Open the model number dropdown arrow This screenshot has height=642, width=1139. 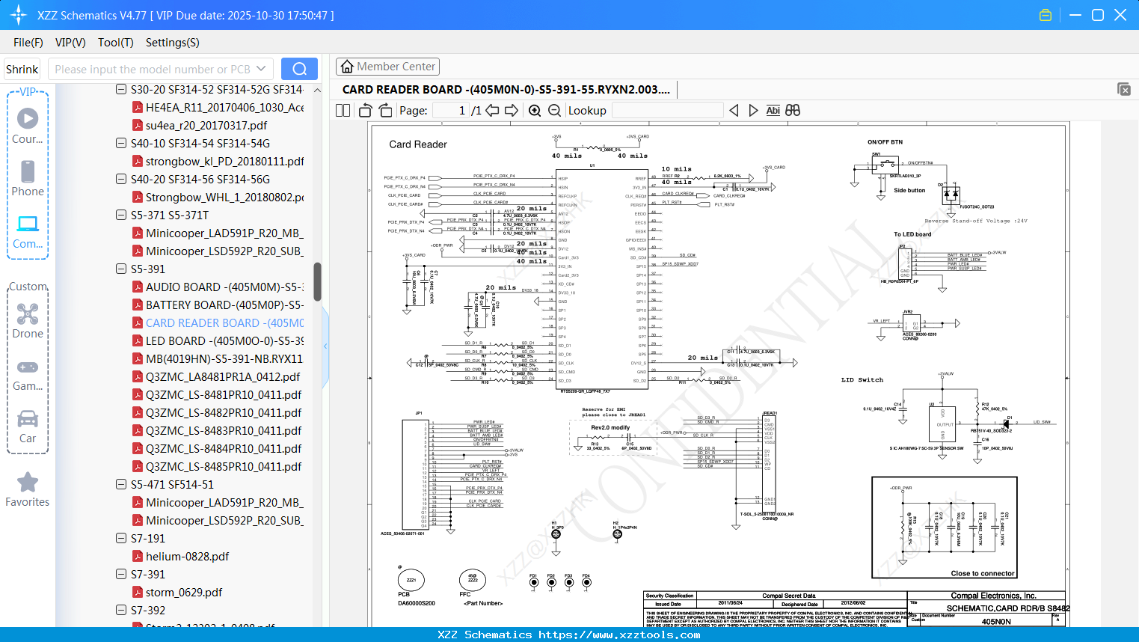261,69
